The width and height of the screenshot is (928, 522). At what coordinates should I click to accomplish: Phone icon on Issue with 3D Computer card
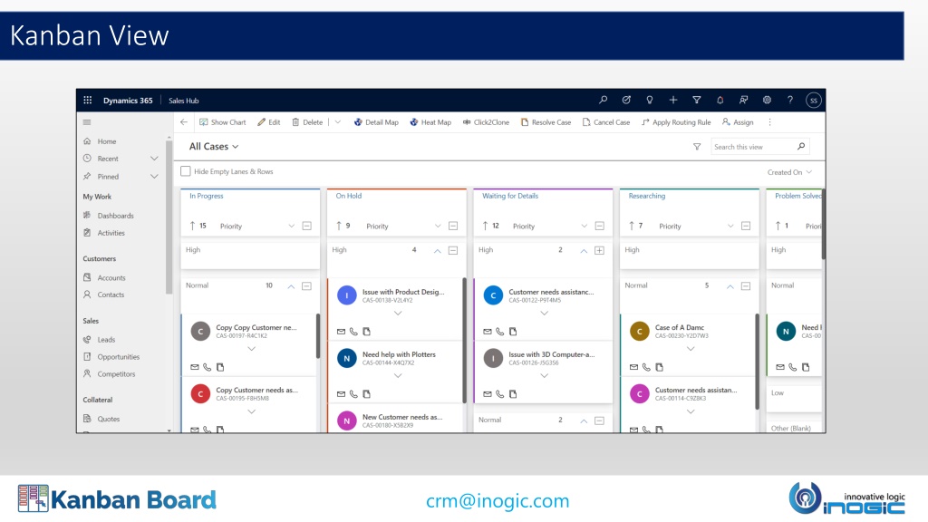click(500, 393)
